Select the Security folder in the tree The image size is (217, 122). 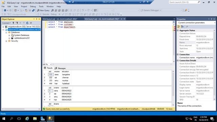click(x=14, y=41)
